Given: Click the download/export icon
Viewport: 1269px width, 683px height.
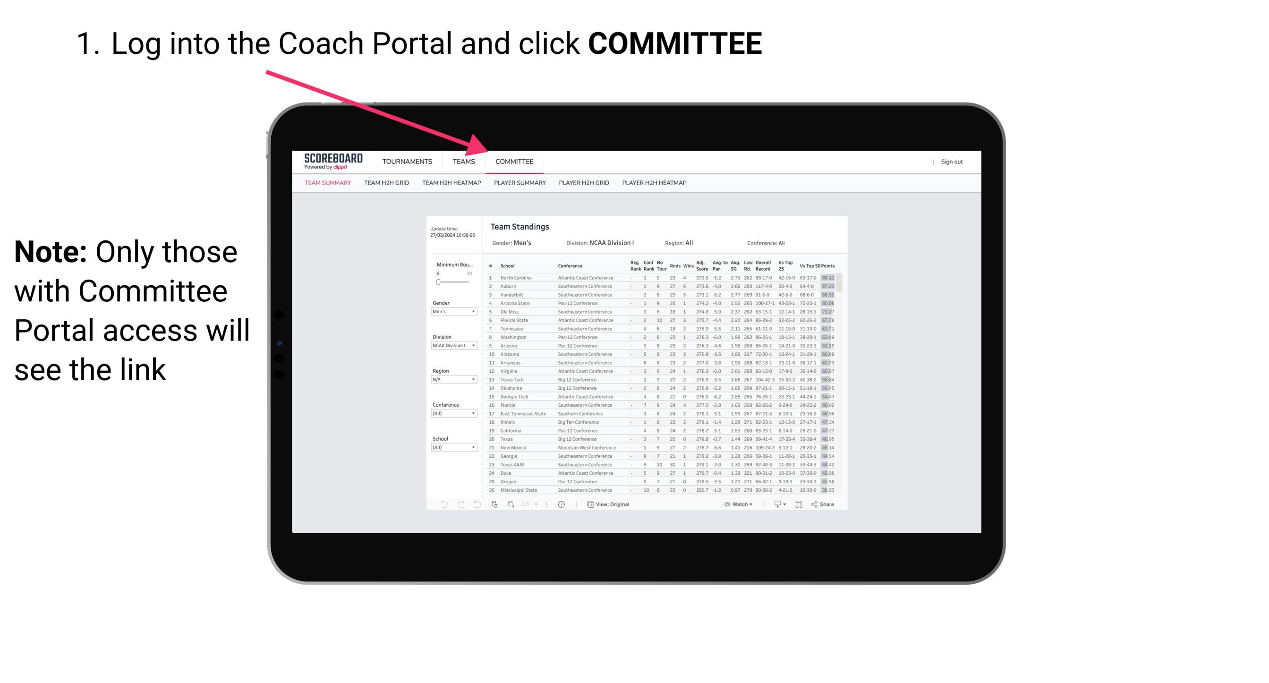Looking at the screenshot, I should click(775, 504).
